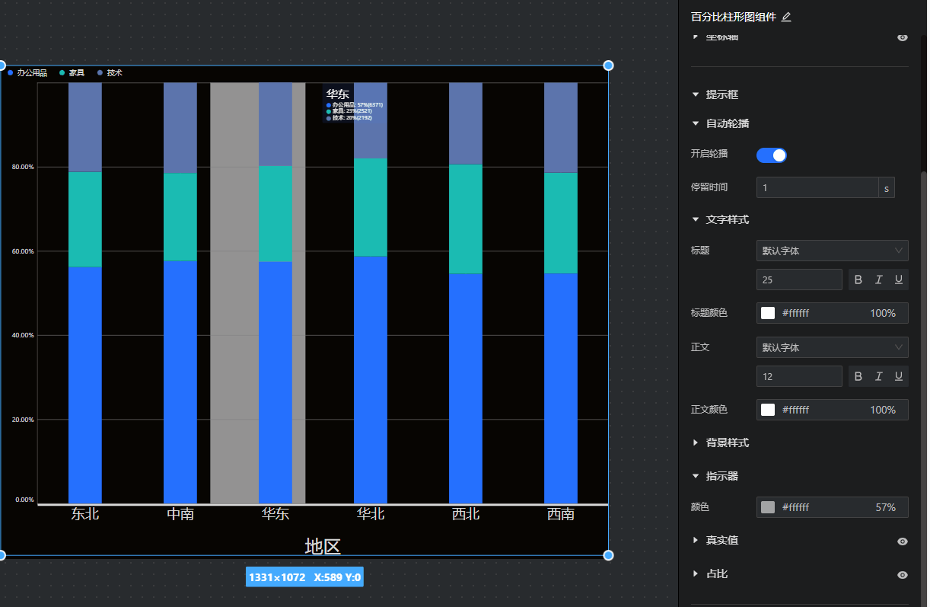Image resolution: width=930 pixels, height=607 pixels.
Task: Open the 指示器 color swatch
Action: pos(768,507)
